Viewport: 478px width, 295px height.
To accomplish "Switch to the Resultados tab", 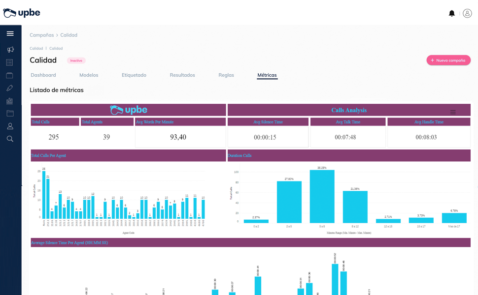I will coord(182,75).
